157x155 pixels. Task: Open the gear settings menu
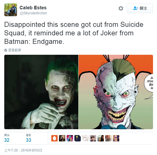pyautogui.click(x=121, y=8)
